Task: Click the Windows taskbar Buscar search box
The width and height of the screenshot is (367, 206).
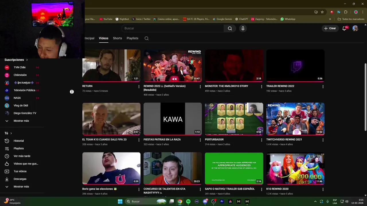Action: (x=146, y=201)
